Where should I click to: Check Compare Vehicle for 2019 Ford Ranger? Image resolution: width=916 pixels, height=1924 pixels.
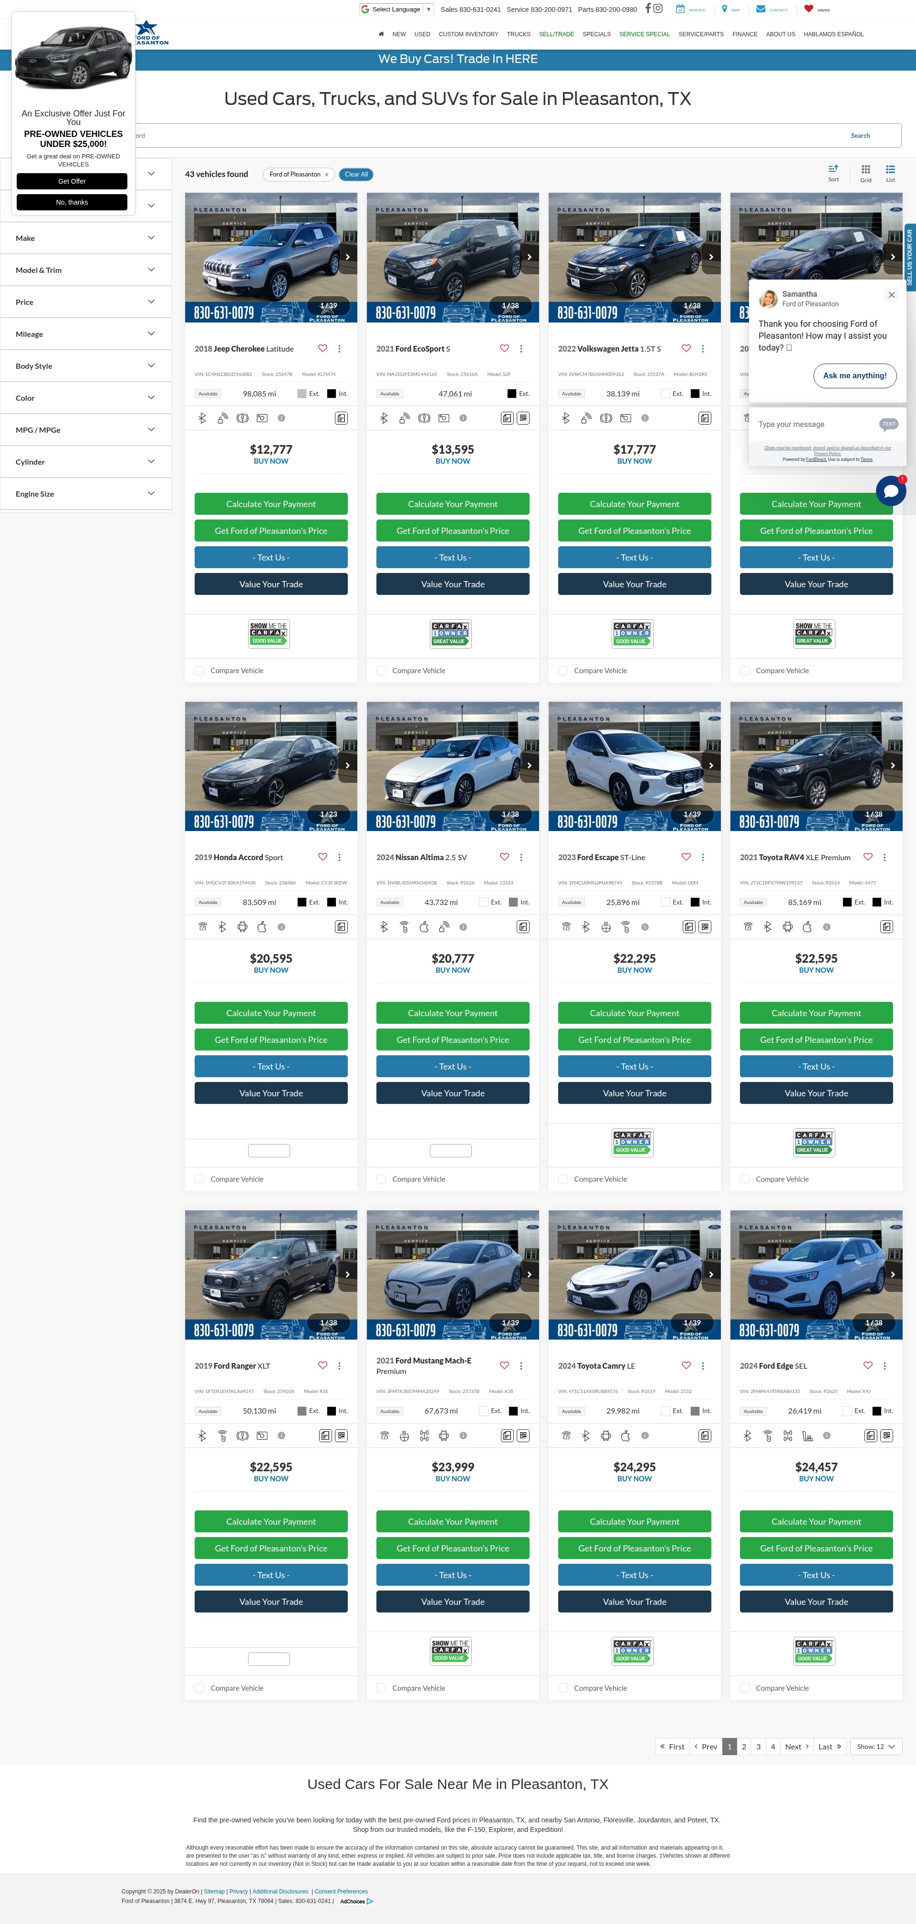point(199,1688)
